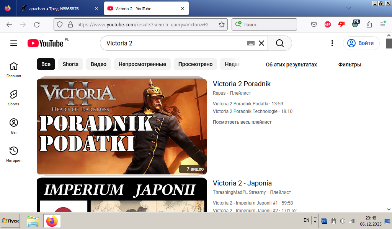Go to Shorts in the sidebar
Image resolution: width=392 pixels, height=229 pixels.
pyautogui.click(x=14, y=98)
